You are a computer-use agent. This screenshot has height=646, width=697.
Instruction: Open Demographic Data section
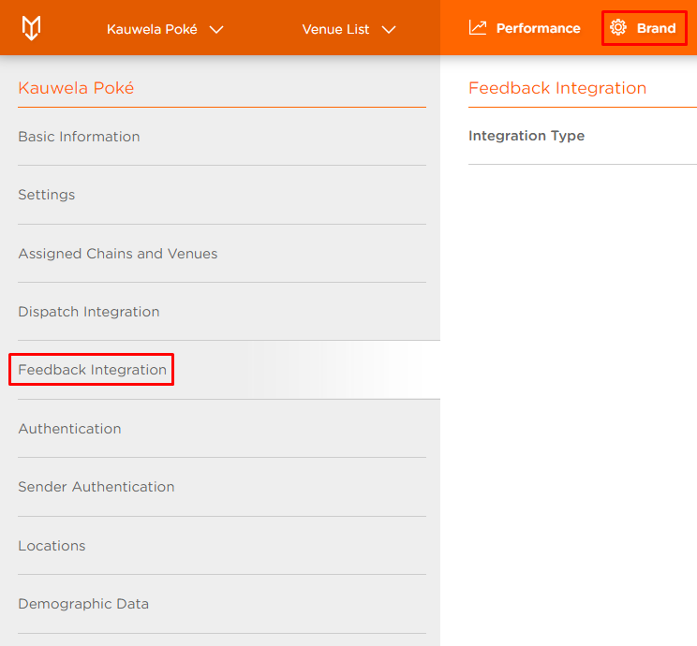222,603
